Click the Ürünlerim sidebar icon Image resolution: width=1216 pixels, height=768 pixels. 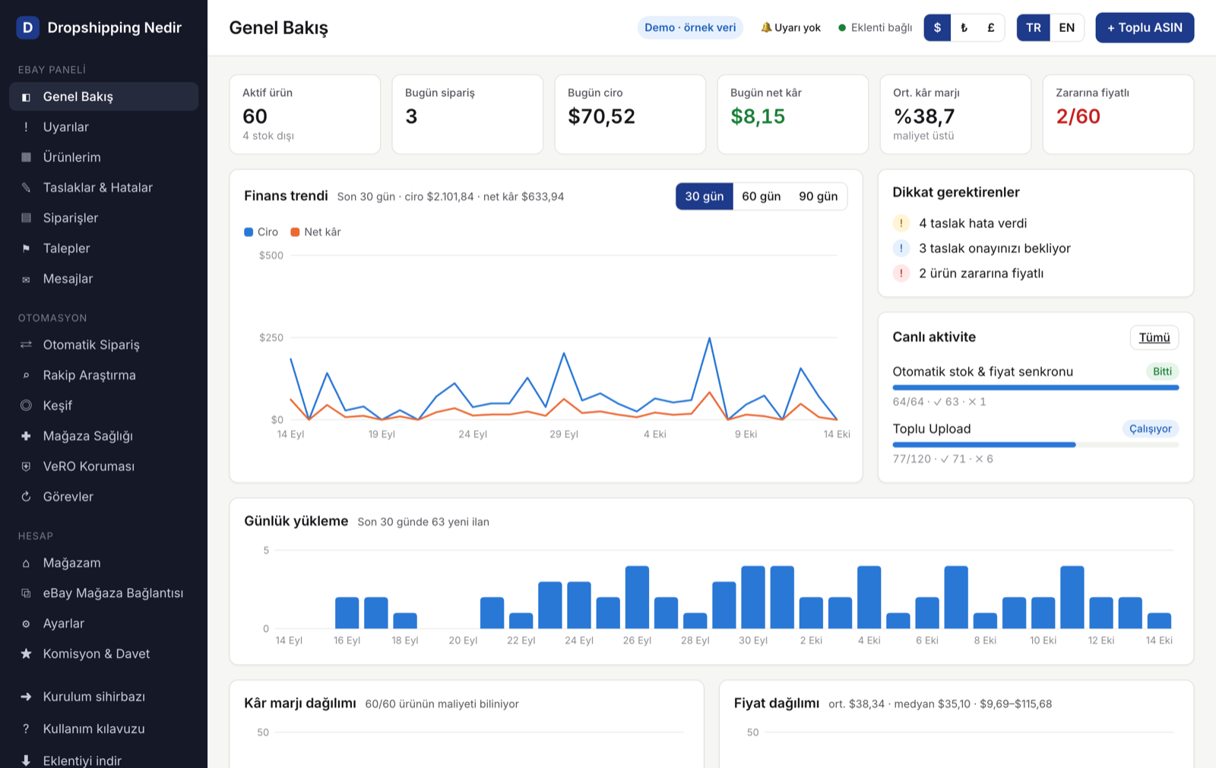(26, 157)
